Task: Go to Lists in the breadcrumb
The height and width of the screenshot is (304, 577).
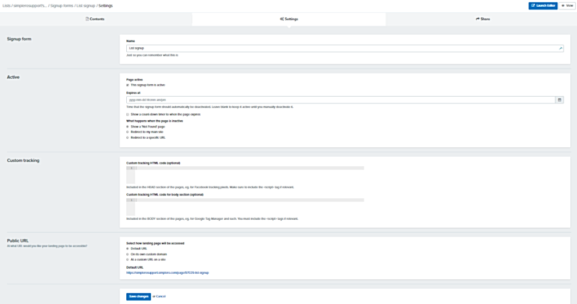Action: (6, 6)
